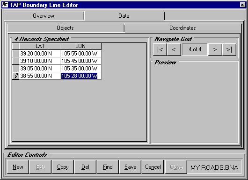The height and width of the screenshot is (180, 248).
Task: Go to previous record with < button
Action: coord(174,49)
